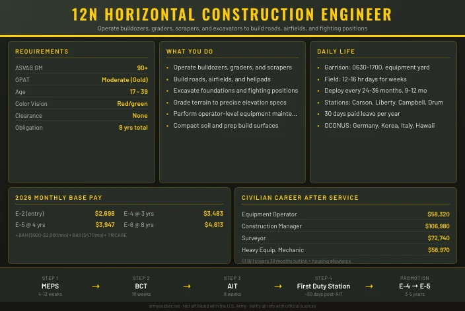Click the 2026 MONTHLY BASE PAY heading
Image resolution: width=465 pixels, height=311 pixels.
coord(58,198)
